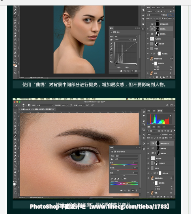191x214 pixels.
Task: Click Auto button in Curves panel
Action: coord(135,40)
